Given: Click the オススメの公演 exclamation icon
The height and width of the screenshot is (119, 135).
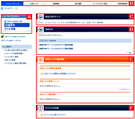Looking at the screenshot, I should click(x=40, y=108).
